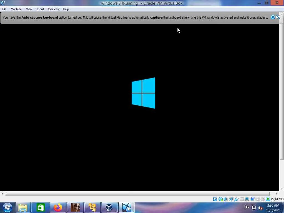Open the yellow boxes app in taskbar

coord(92,207)
